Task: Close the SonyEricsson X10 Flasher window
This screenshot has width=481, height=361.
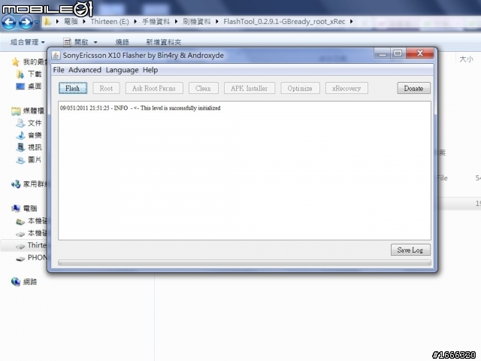Action: pos(420,53)
